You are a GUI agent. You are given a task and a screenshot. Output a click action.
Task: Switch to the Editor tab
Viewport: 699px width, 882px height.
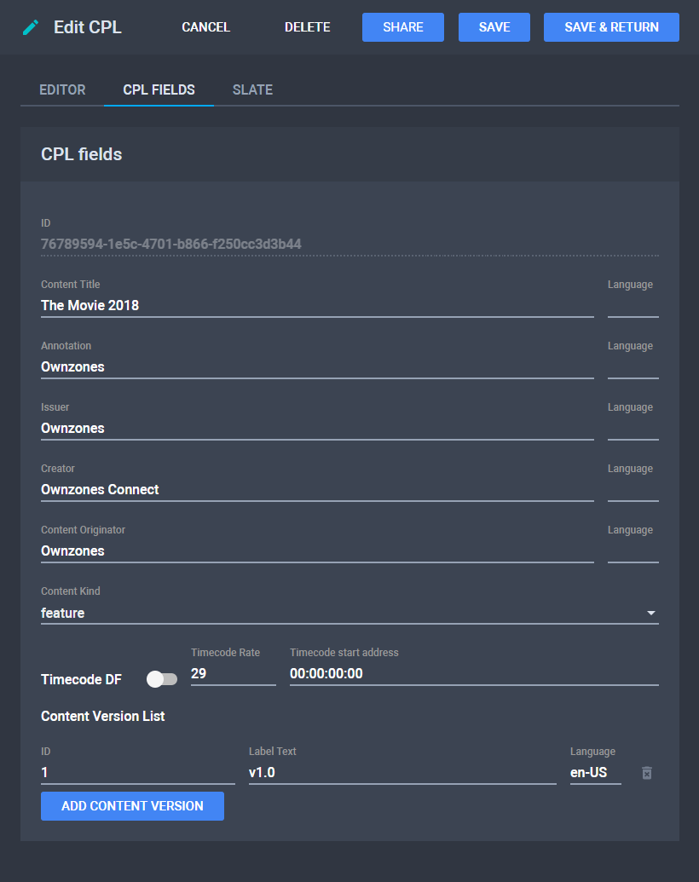coord(62,89)
